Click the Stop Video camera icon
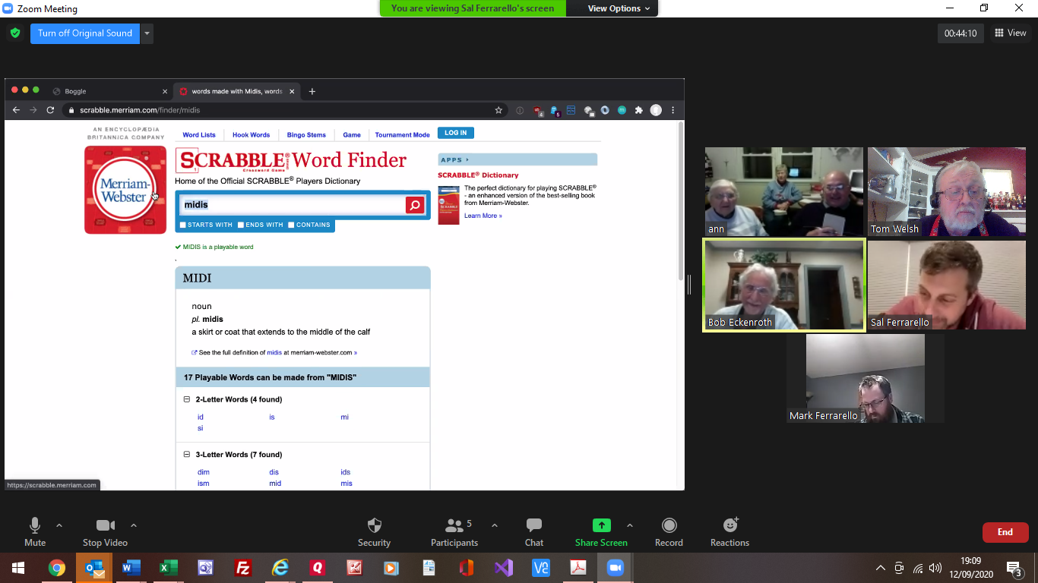The width and height of the screenshot is (1038, 583). [x=105, y=525]
